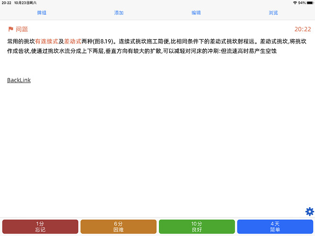Rate the card 良好 (10分)

click(197, 227)
